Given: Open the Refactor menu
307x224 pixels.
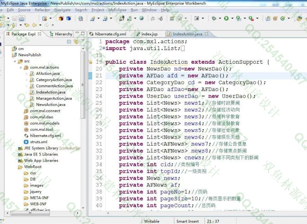Looking at the screenshot, I should 42,10.
